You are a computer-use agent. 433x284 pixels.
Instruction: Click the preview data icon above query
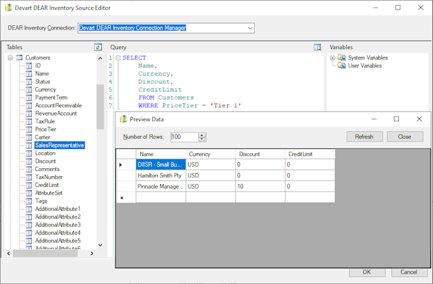tap(317, 47)
